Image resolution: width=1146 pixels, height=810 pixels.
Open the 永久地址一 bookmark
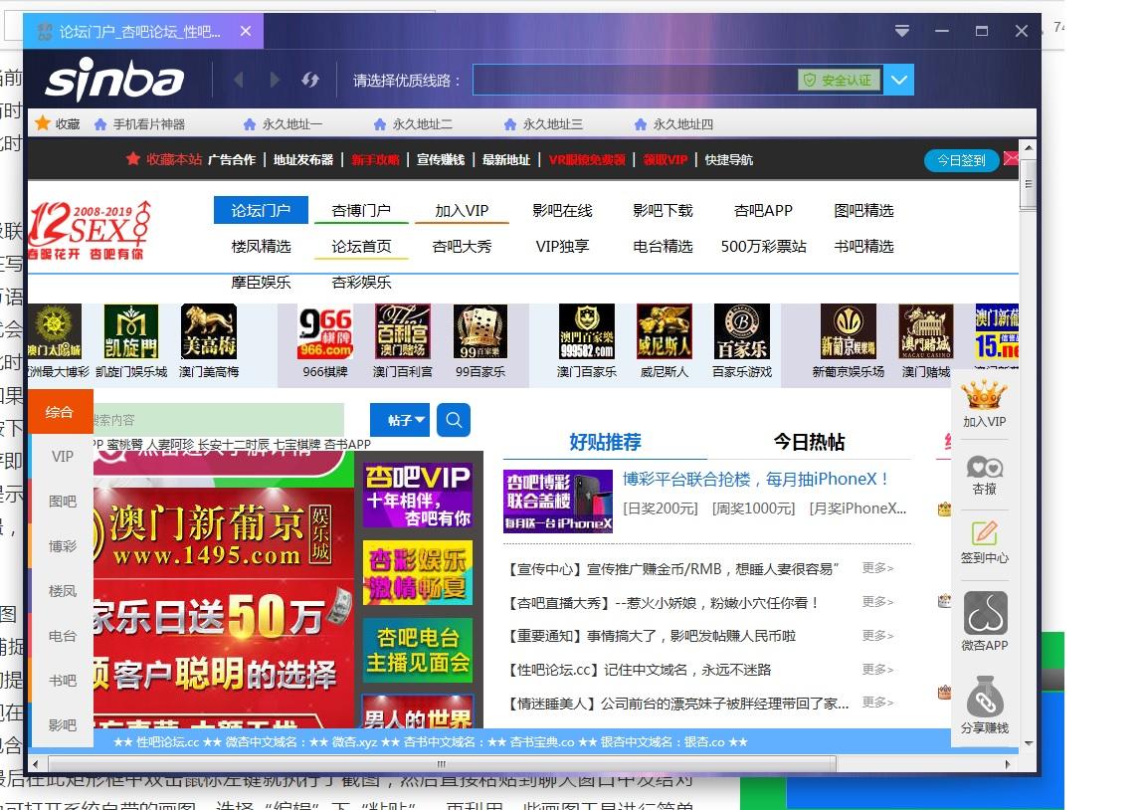[x=283, y=124]
